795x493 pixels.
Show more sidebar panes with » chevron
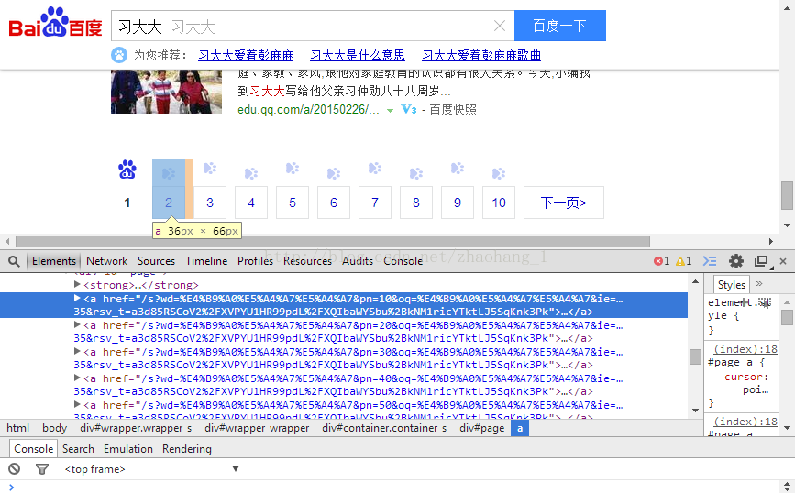(x=759, y=284)
